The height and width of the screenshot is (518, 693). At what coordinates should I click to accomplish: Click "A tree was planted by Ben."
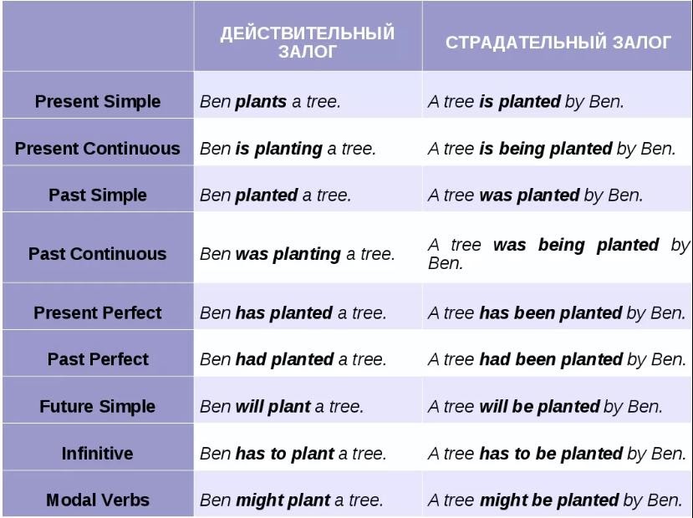click(x=536, y=196)
